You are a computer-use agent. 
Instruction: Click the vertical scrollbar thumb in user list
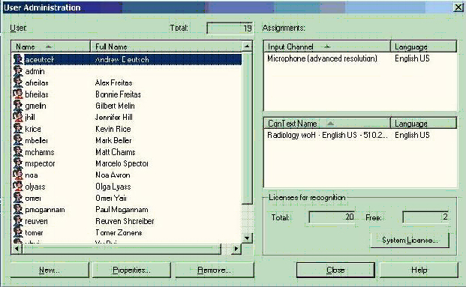(248, 128)
